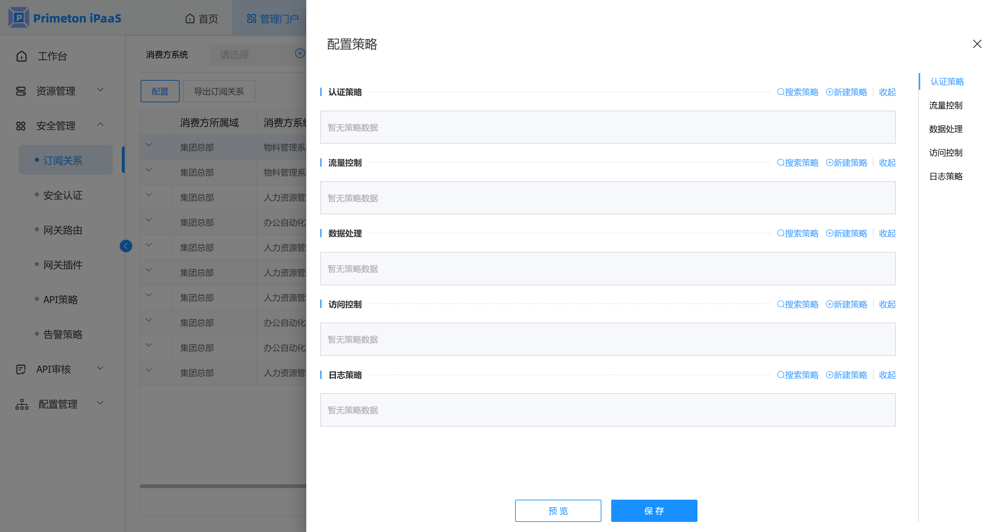Screen dimensions: 1002x532
Task: Search policies in 数据处理 section
Action: click(x=797, y=233)
